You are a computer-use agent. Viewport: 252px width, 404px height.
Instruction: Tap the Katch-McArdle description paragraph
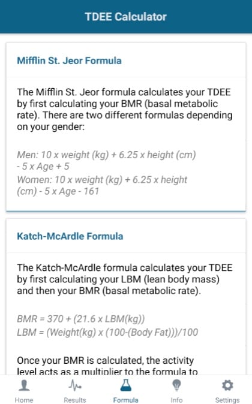click(x=125, y=279)
